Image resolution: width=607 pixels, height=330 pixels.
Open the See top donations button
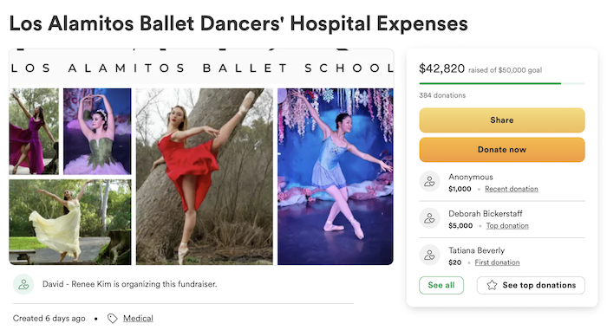(x=531, y=285)
